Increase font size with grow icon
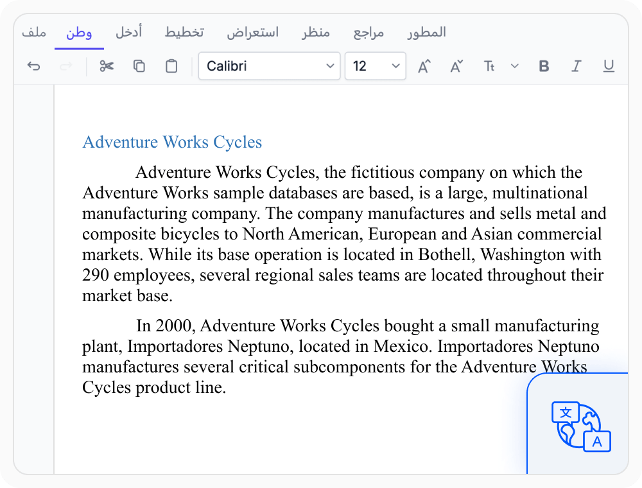This screenshot has width=642, height=488. tap(424, 66)
